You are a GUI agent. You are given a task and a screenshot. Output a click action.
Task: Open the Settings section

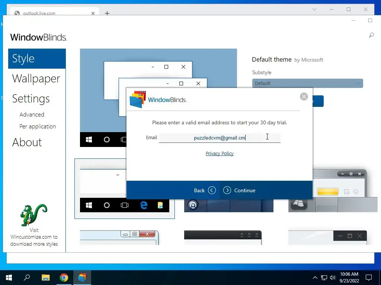(x=31, y=99)
